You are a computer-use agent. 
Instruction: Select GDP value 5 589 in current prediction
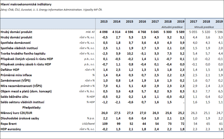tap(180, 32)
